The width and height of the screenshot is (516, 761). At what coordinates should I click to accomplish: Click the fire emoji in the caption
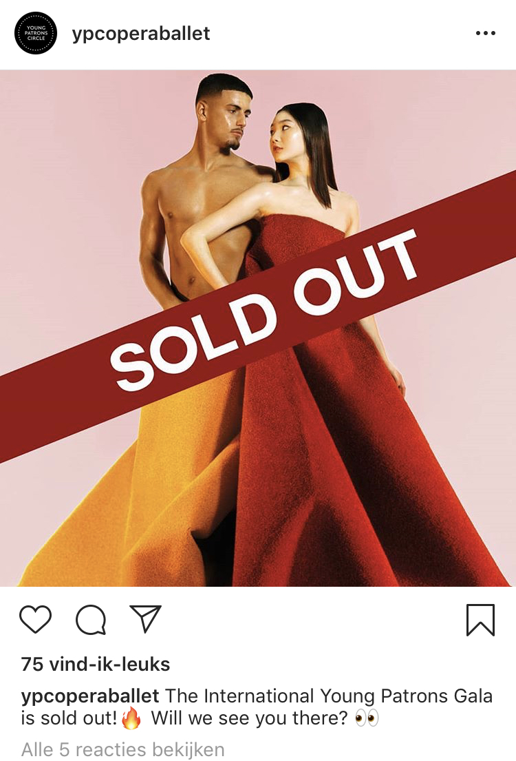pyautogui.click(x=131, y=718)
